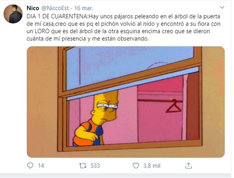This screenshot has width=234, height=178.
Task: Open the tweet via 16 mar. timestamp
Action: pos(84,8)
